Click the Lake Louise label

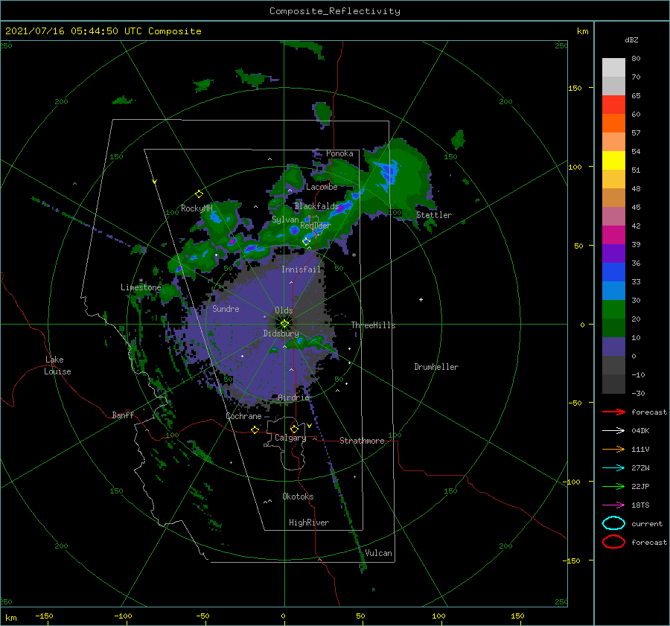point(57,365)
